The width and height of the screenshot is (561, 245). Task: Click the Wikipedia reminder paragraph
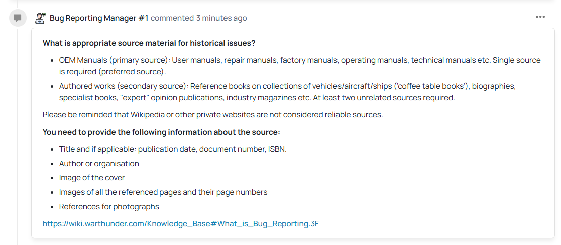pyautogui.click(x=212, y=115)
